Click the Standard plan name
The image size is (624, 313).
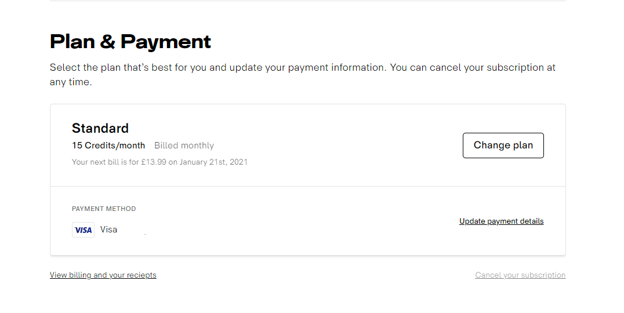(100, 128)
